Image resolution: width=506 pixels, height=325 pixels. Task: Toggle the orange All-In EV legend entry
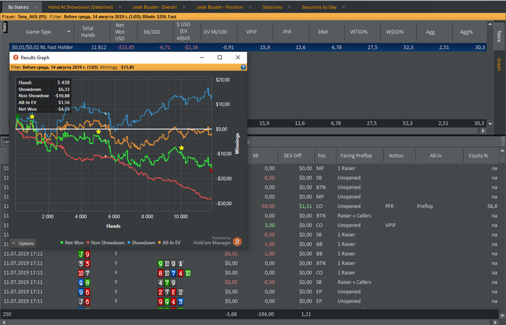coord(169,243)
